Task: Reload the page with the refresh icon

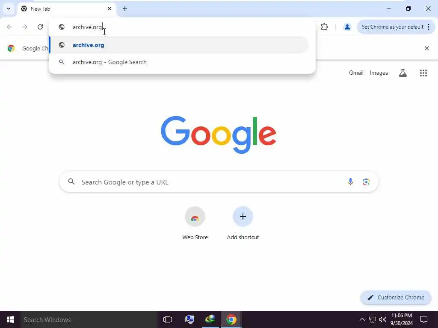Action: (40, 27)
